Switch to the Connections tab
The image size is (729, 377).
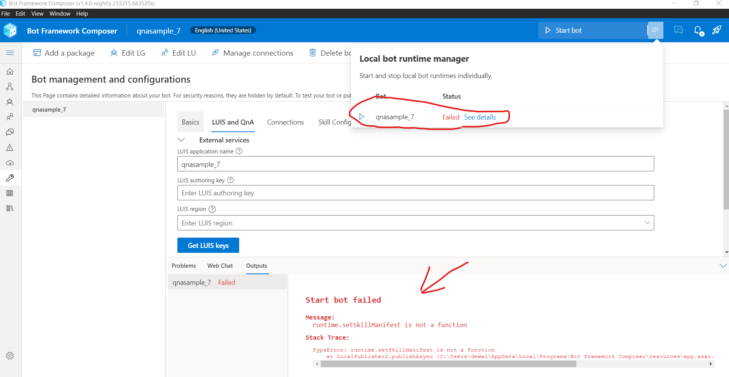[285, 122]
